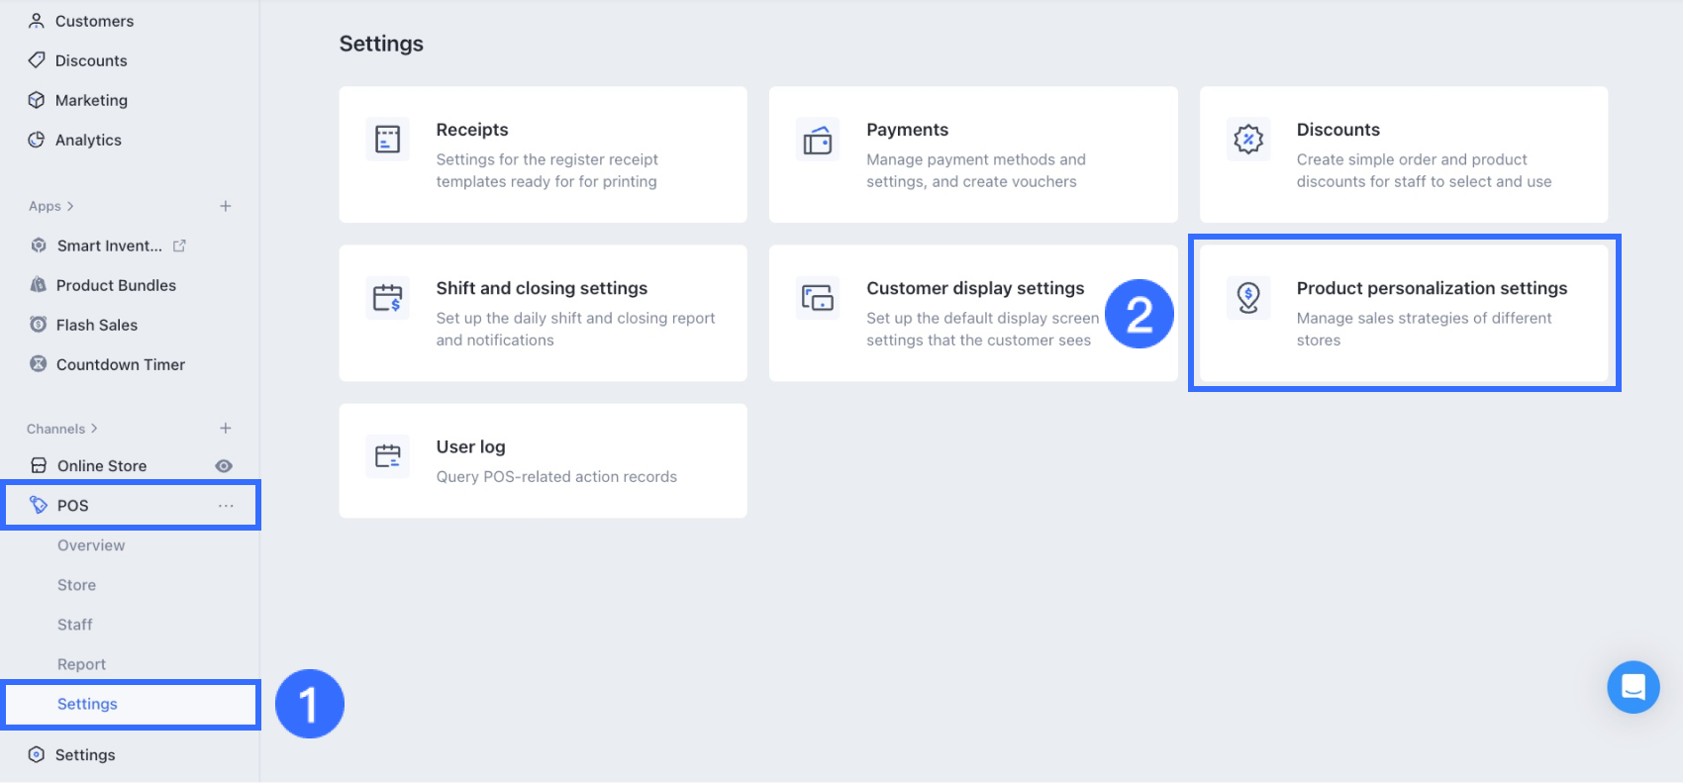Open Flash Sales app
This screenshot has width=1683, height=783.
[97, 325]
